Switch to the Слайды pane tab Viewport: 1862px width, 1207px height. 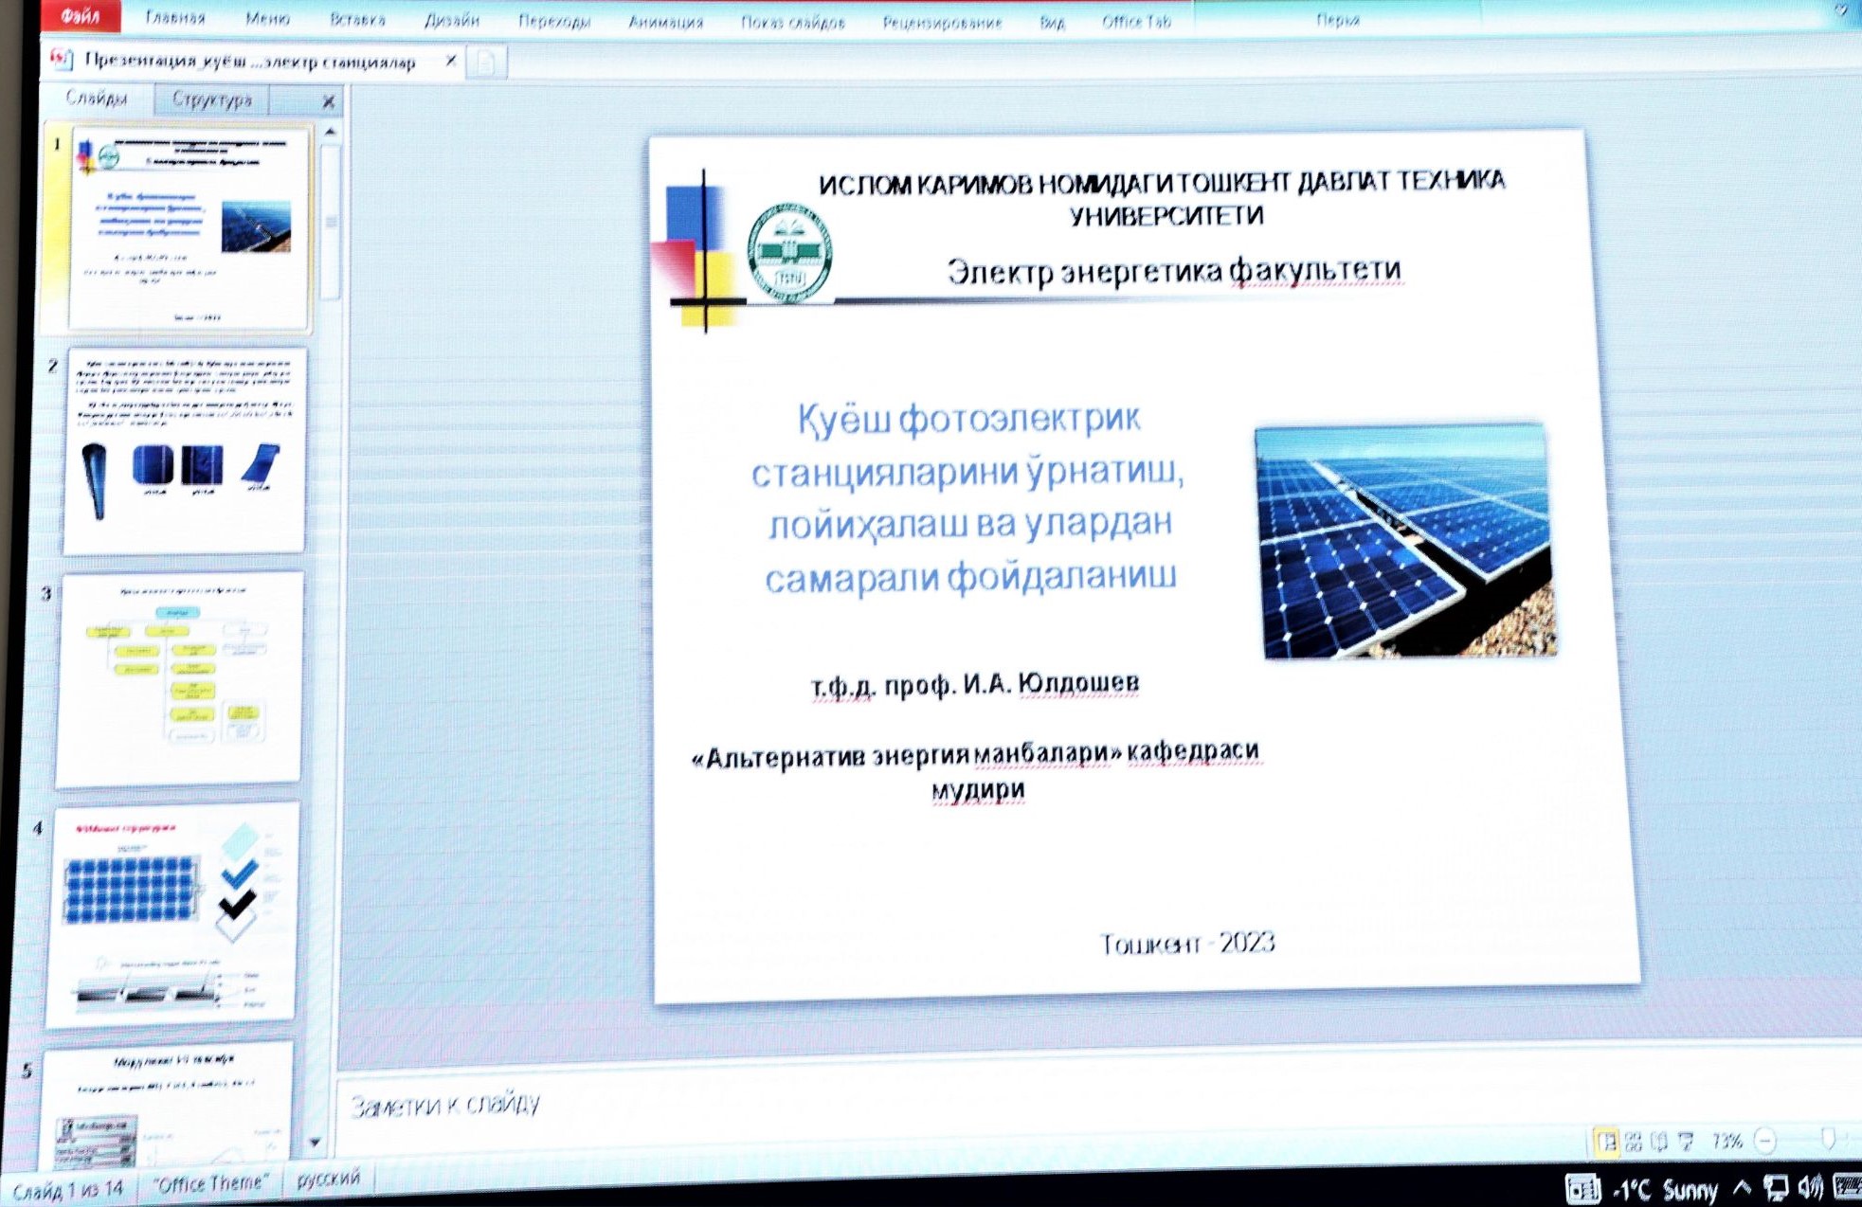[x=96, y=98]
